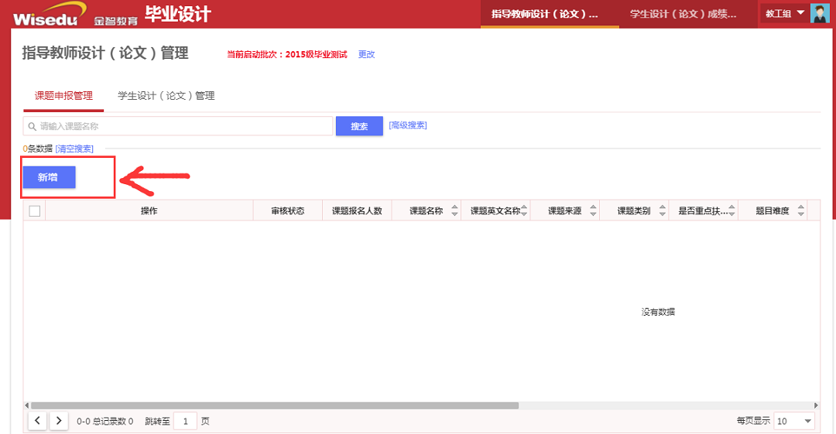Sort by 课题来源 column arrows
The image size is (836, 434).
pyautogui.click(x=593, y=210)
